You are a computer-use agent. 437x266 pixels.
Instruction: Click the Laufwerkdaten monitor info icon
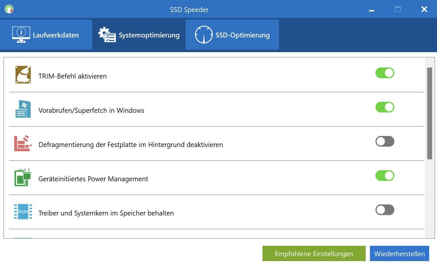[x=21, y=35]
